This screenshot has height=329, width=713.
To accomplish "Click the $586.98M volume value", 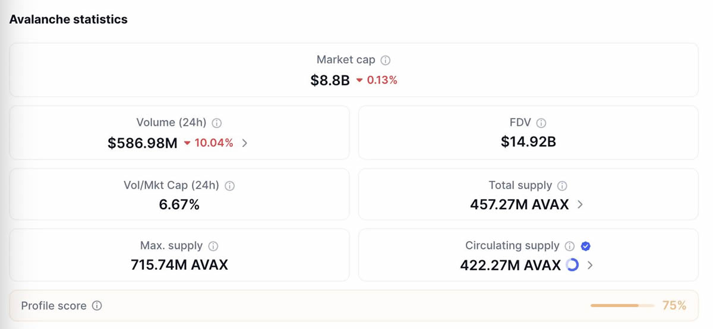I will pyautogui.click(x=143, y=143).
